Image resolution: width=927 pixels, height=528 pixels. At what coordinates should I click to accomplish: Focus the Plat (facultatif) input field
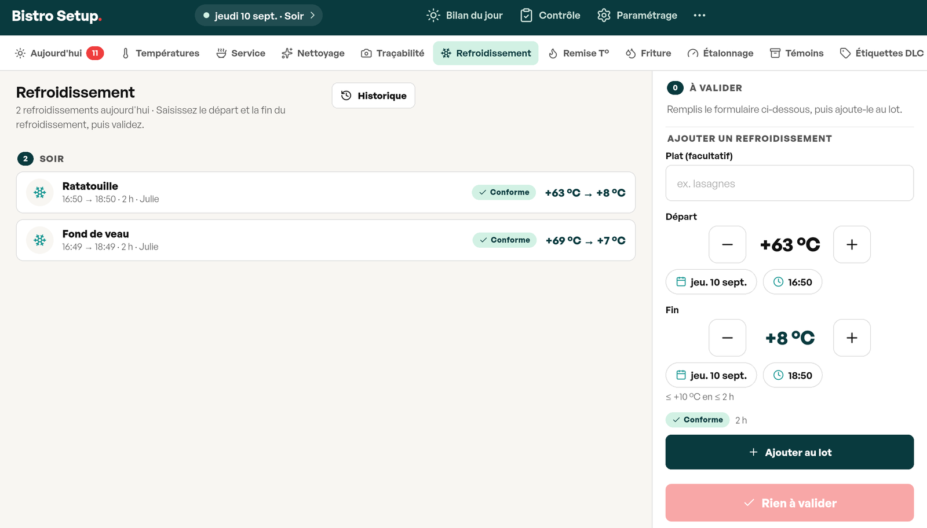click(790, 183)
